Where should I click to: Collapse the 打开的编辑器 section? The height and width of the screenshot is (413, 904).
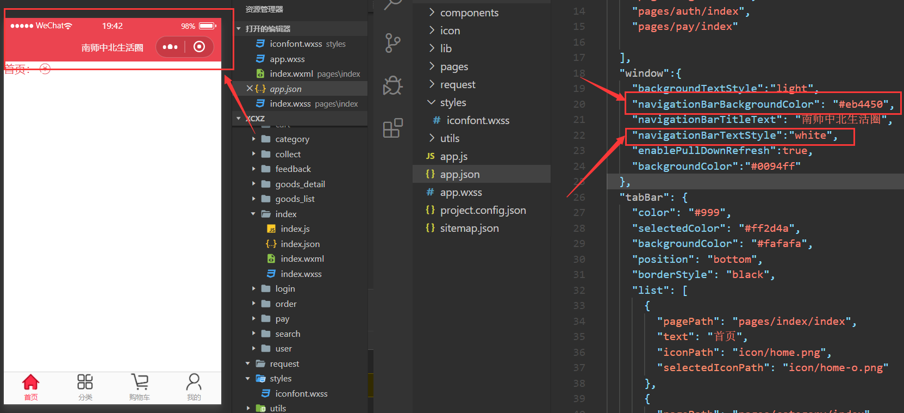pyautogui.click(x=239, y=28)
